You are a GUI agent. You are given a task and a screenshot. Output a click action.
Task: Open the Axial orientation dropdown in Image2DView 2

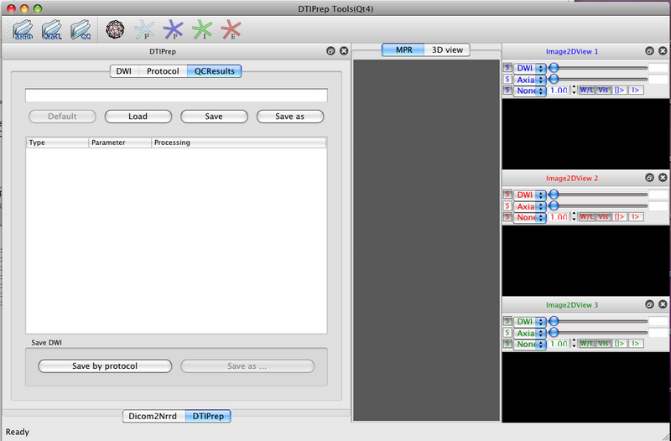point(529,205)
